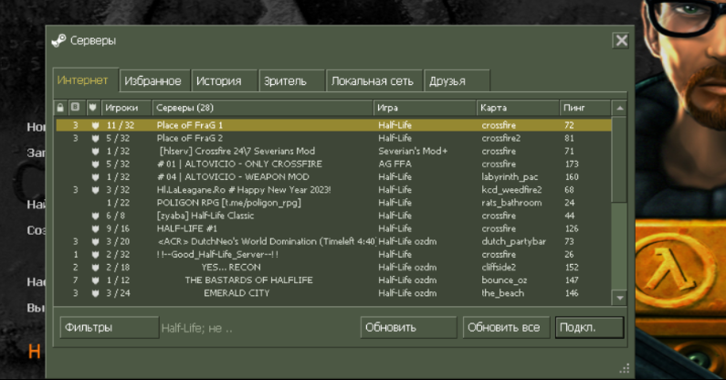Click the Steam logo in title bar
The height and width of the screenshot is (380, 726).
point(58,41)
